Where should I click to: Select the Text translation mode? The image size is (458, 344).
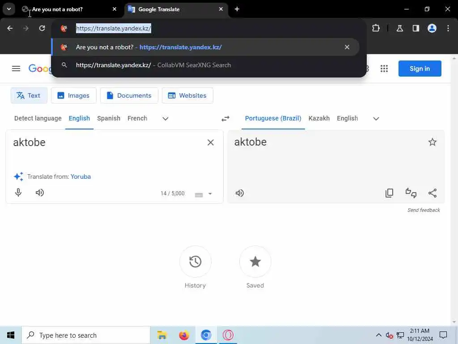(29, 95)
